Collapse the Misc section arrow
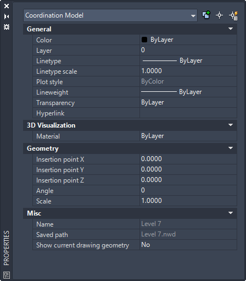The height and width of the screenshot is (281, 246). 231,213
